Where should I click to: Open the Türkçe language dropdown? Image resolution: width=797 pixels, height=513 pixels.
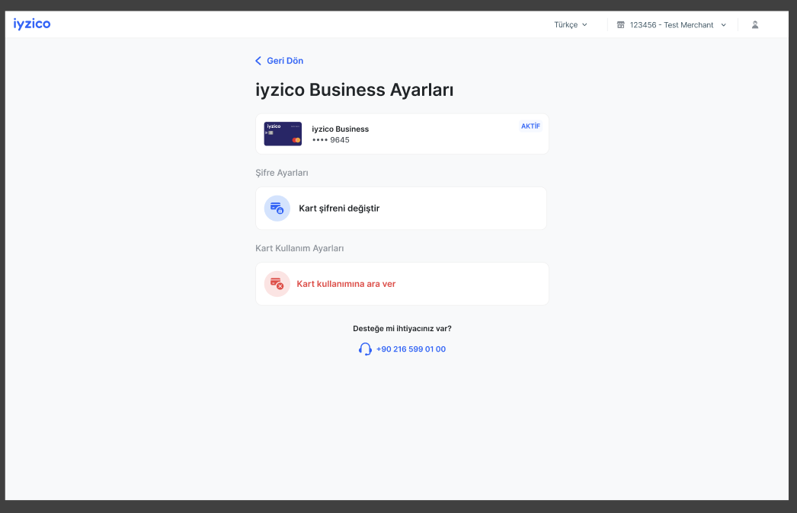click(570, 25)
